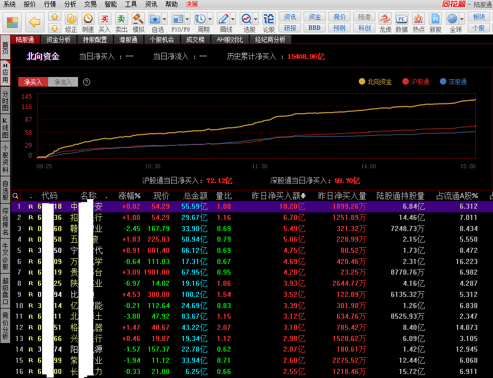Viewport: 493px width, 378px height.
Task: Click the colorful home squares toolbar icon
Action: point(13,22)
